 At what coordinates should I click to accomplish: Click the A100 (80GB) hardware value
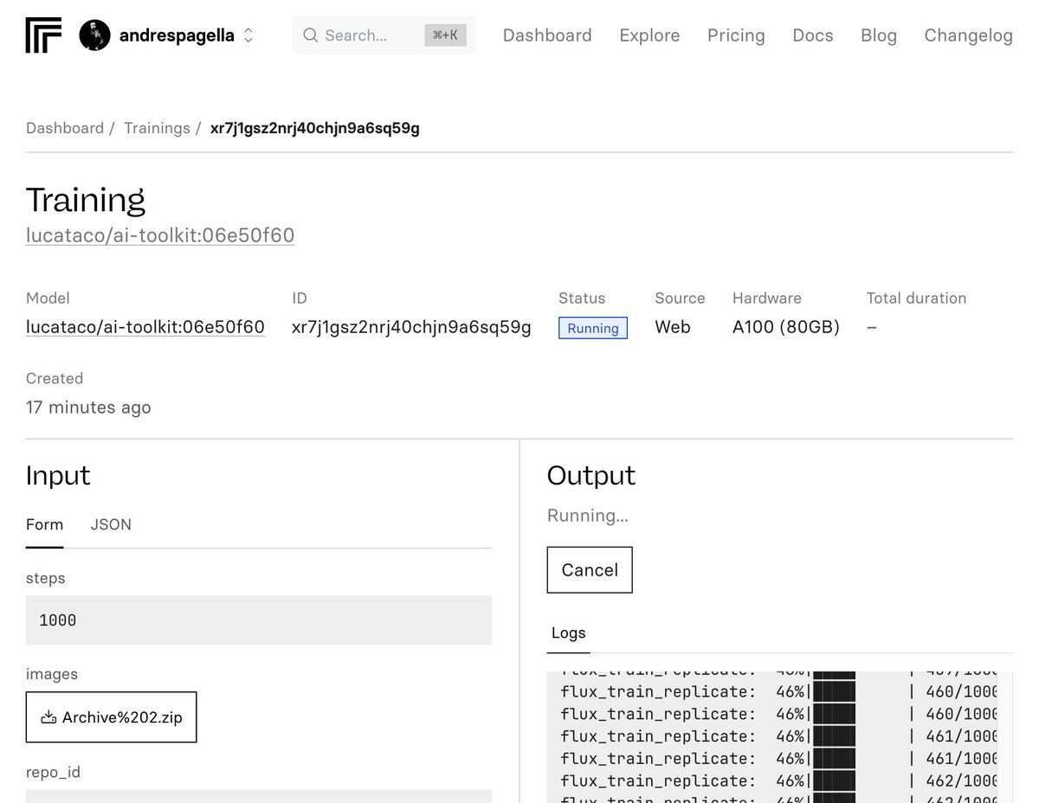click(786, 327)
